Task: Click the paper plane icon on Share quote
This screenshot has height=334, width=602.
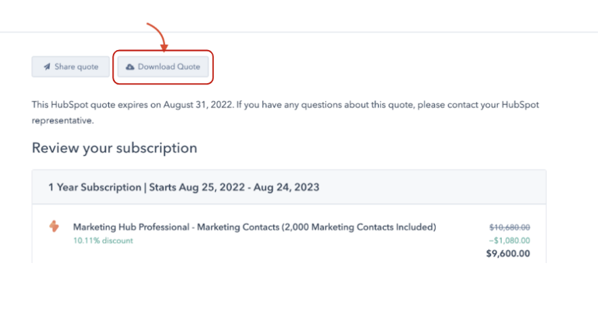Action: [x=47, y=67]
